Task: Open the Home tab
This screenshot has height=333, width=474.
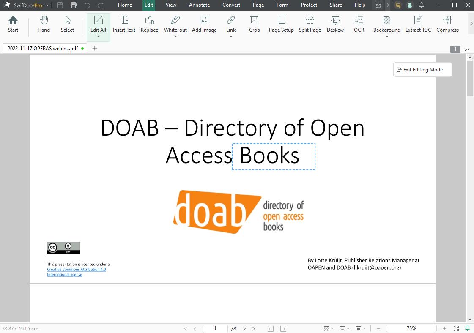Action: pyautogui.click(x=125, y=5)
